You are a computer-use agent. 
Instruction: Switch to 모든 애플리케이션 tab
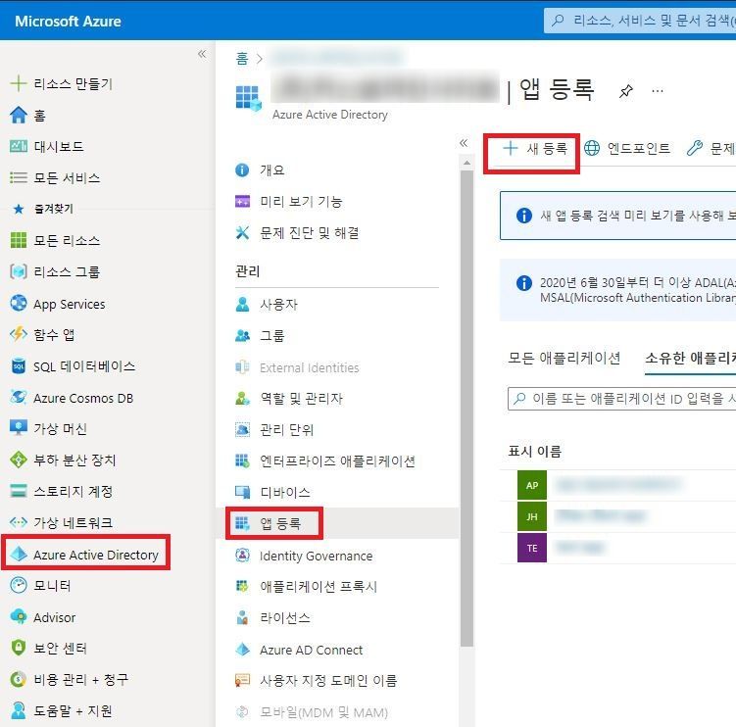tap(564, 358)
